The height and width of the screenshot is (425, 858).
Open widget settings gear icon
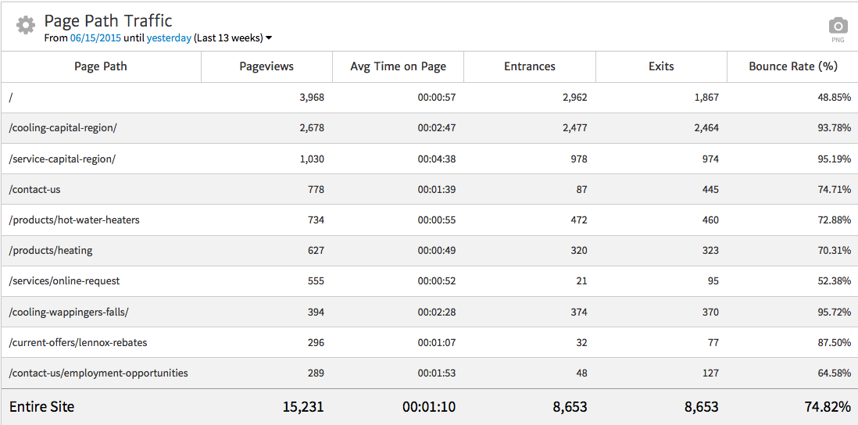tap(25, 26)
